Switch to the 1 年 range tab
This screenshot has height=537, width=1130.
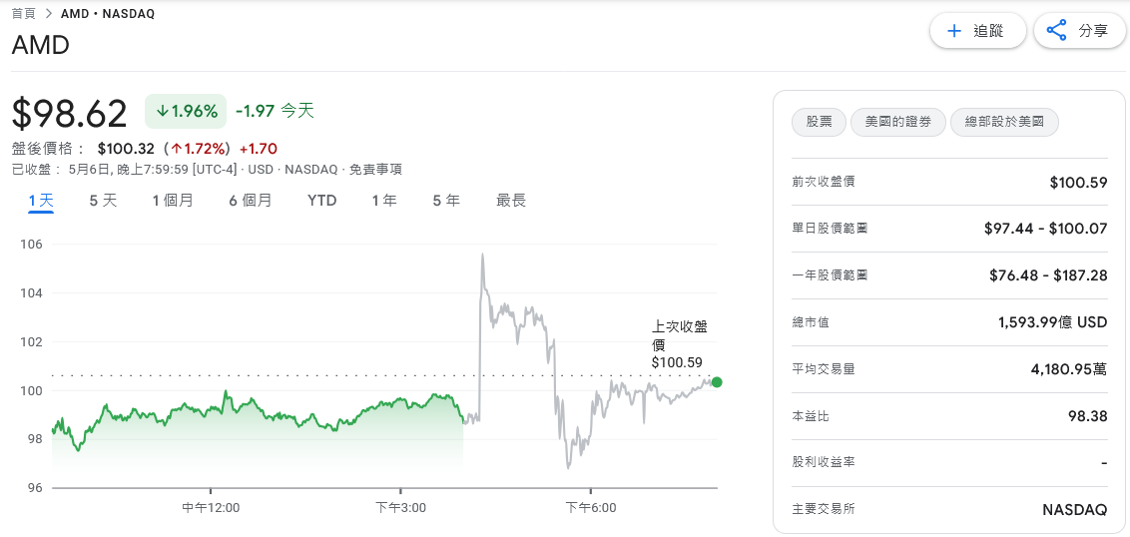pyautogui.click(x=384, y=201)
